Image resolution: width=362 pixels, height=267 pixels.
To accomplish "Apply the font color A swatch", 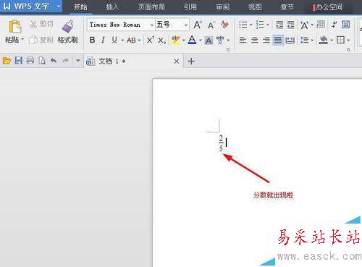I will pos(192,40).
